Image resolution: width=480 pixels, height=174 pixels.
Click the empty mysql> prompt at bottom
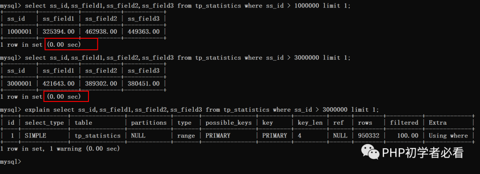(x=11, y=162)
